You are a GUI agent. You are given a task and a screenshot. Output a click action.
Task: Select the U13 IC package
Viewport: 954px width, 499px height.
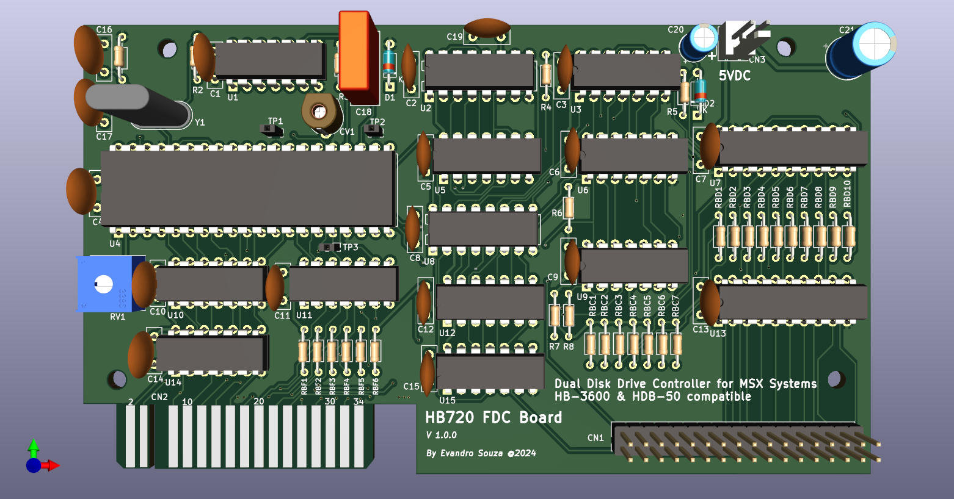pos(793,302)
